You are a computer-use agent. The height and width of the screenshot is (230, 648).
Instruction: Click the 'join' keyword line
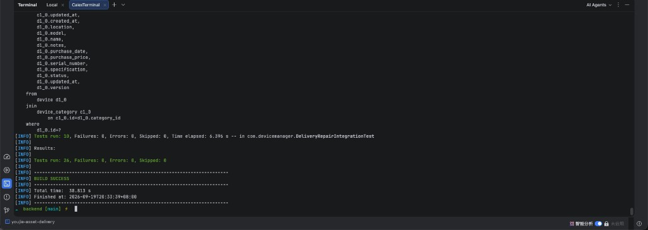click(32, 106)
